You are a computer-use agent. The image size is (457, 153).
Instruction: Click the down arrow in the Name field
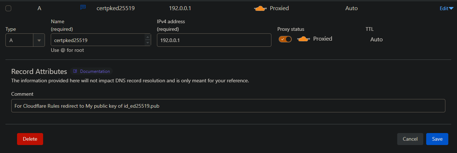(148, 43)
